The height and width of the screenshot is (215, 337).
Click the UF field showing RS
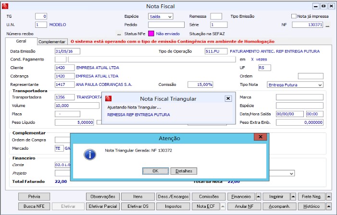click(264, 68)
